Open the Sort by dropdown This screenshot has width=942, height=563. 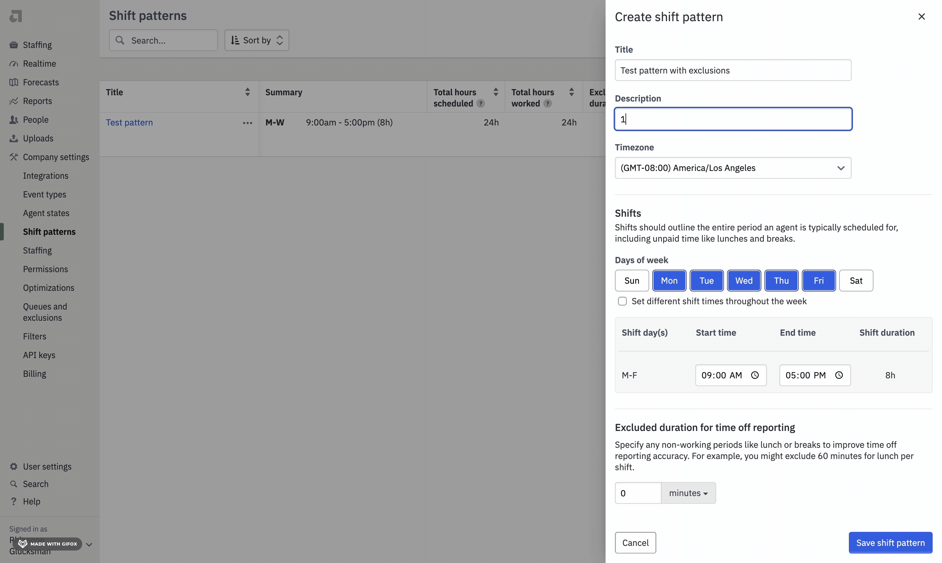pos(257,40)
